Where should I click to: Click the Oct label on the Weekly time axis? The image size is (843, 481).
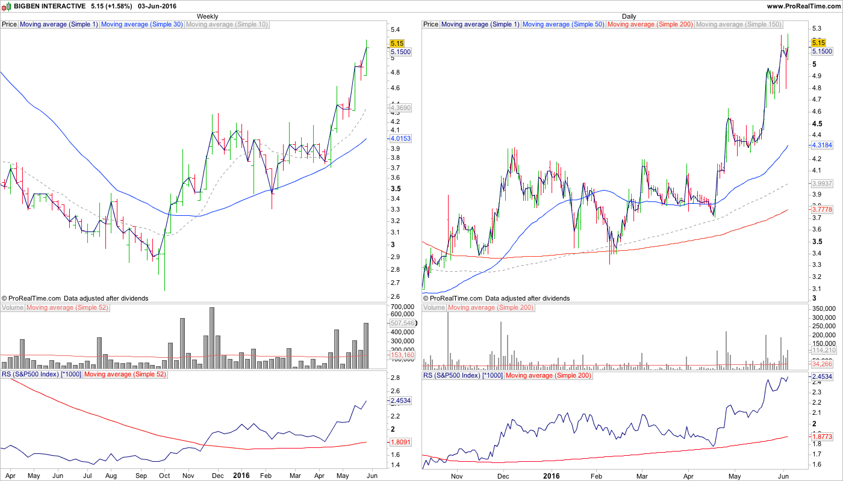click(164, 476)
